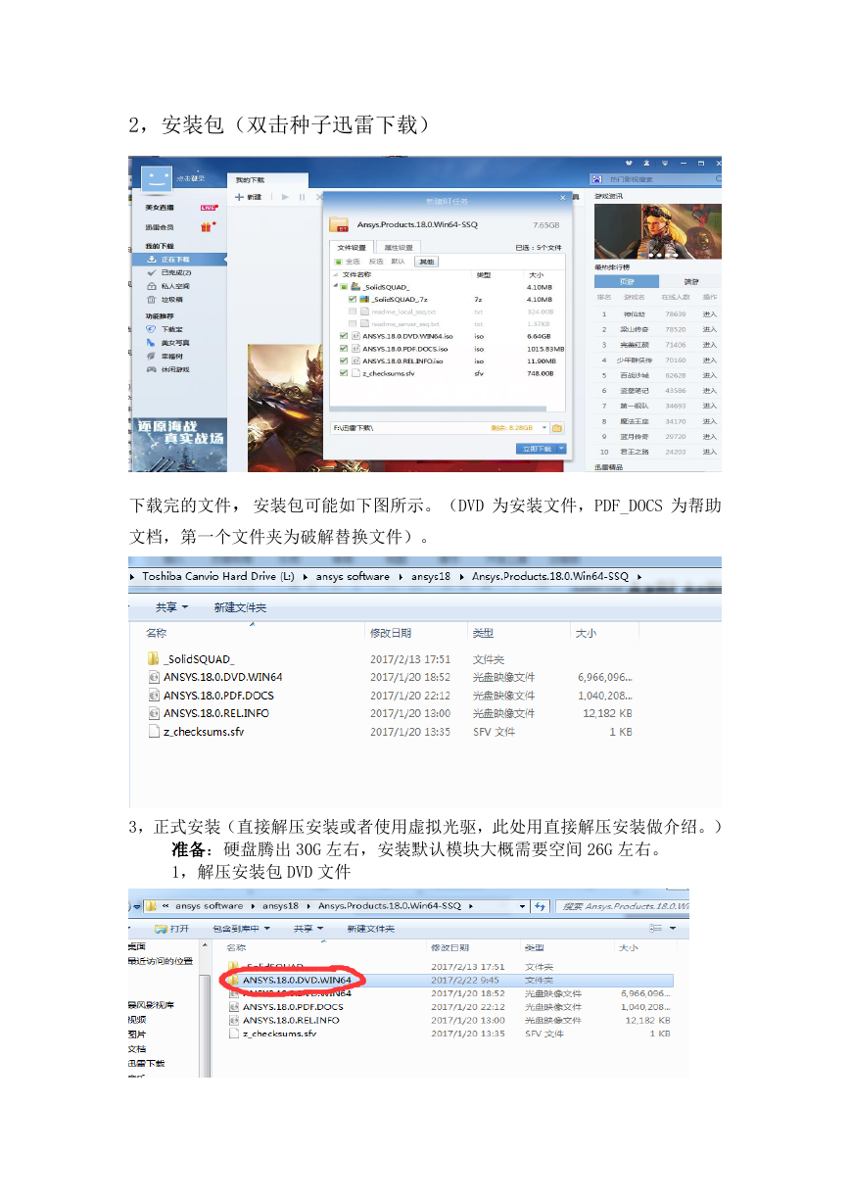Click z_checksums.sfv file icon in middle Explorer window
851x1203 pixels.
pyautogui.click(x=154, y=732)
